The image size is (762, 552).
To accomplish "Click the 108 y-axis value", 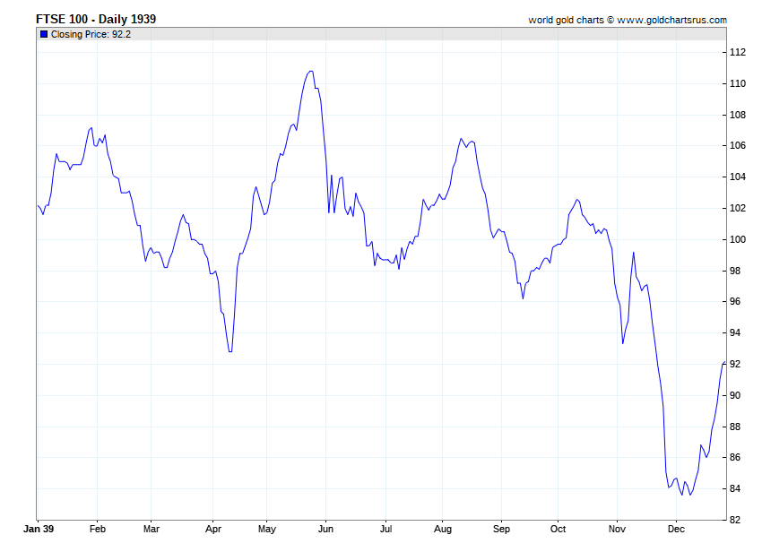I will (738, 115).
